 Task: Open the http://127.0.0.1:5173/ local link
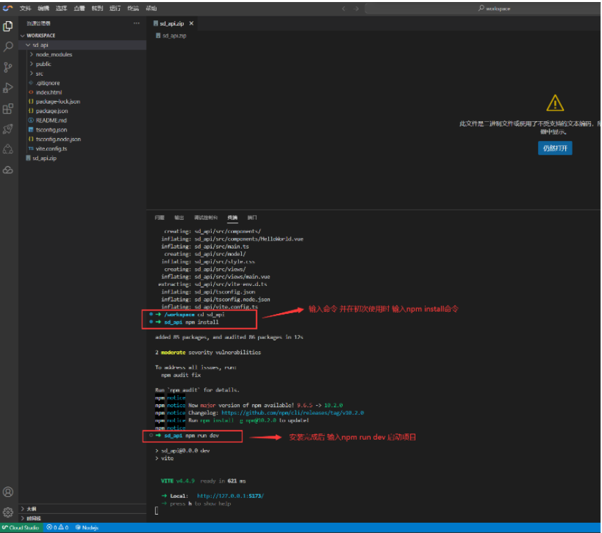pos(230,496)
